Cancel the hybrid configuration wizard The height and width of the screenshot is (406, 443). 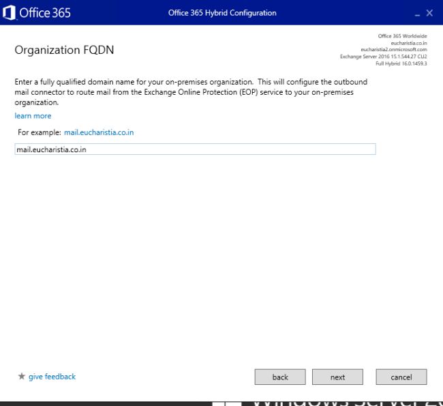[401, 377]
